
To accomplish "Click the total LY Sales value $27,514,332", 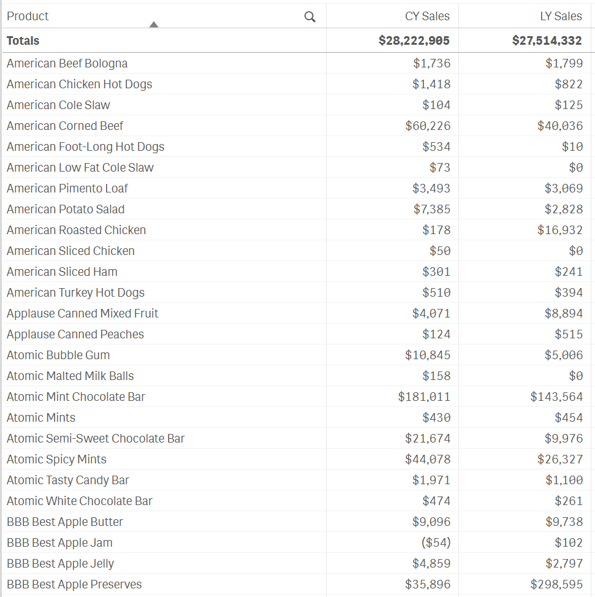I will pyautogui.click(x=547, y=41).
